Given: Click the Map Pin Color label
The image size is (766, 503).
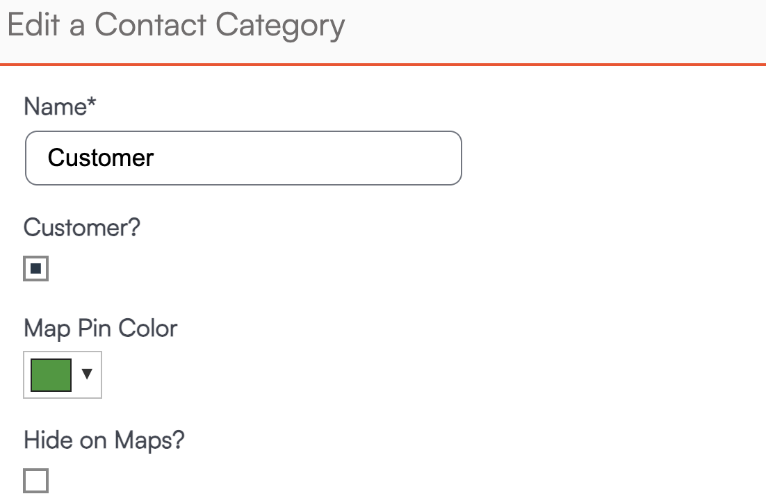Looking at the screenshot, I should (x=101, y=328).
